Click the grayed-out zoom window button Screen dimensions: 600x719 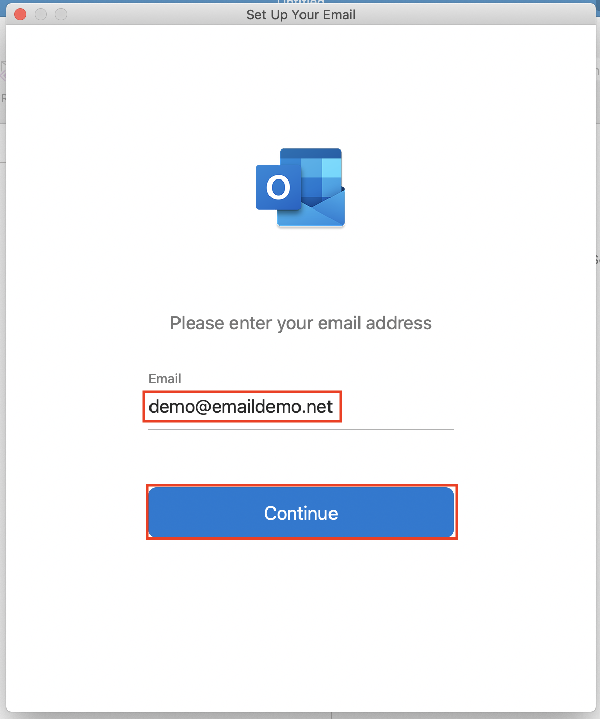pos(61,14)
